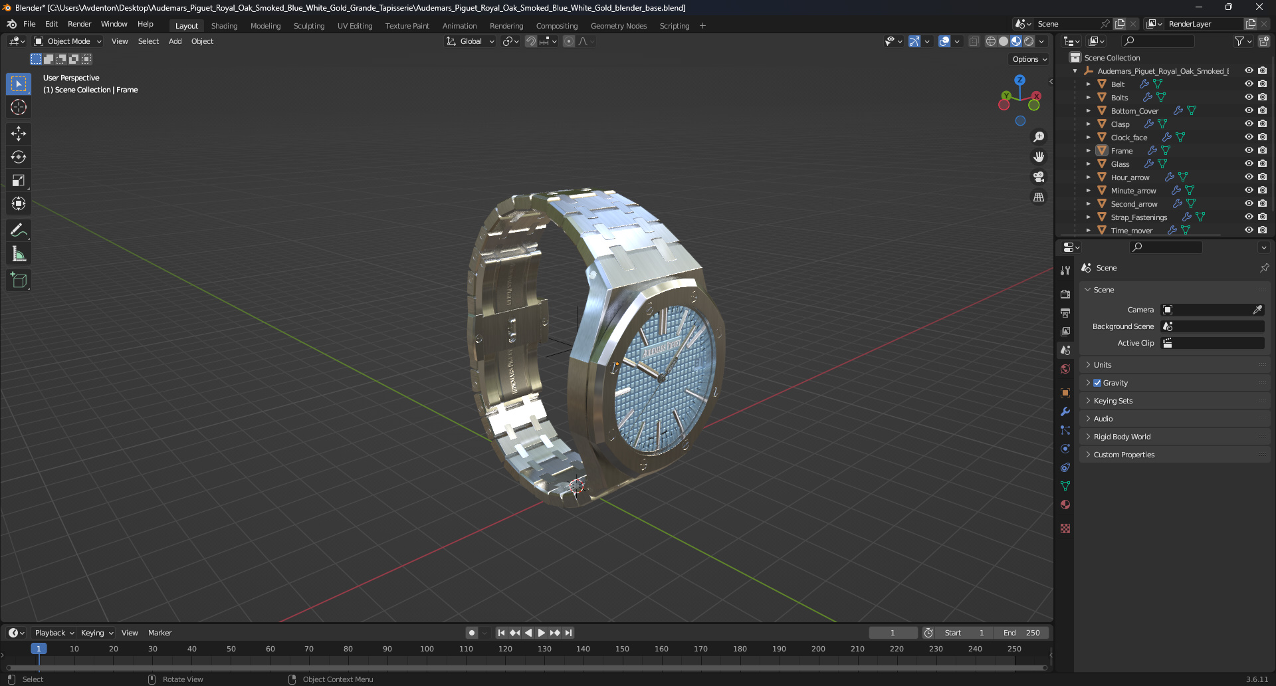The height and width of the screenshot is (686, 1276).
Task: Switch to rendered viewport shading
Action: (x=1029, y=41)
